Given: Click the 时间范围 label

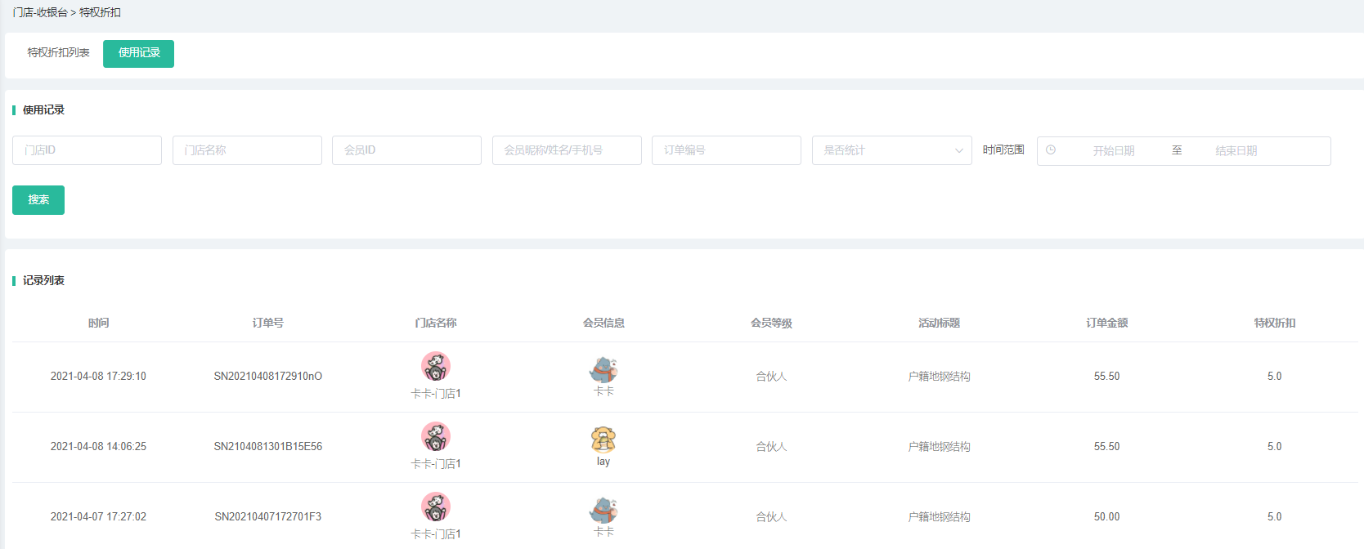Looking at the screenshot, I should pos(1003,150).
